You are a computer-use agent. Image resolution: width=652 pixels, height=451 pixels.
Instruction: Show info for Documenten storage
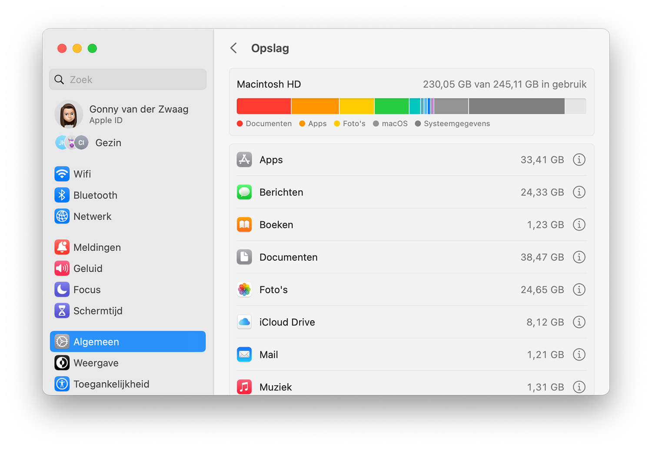click(579, 257)
